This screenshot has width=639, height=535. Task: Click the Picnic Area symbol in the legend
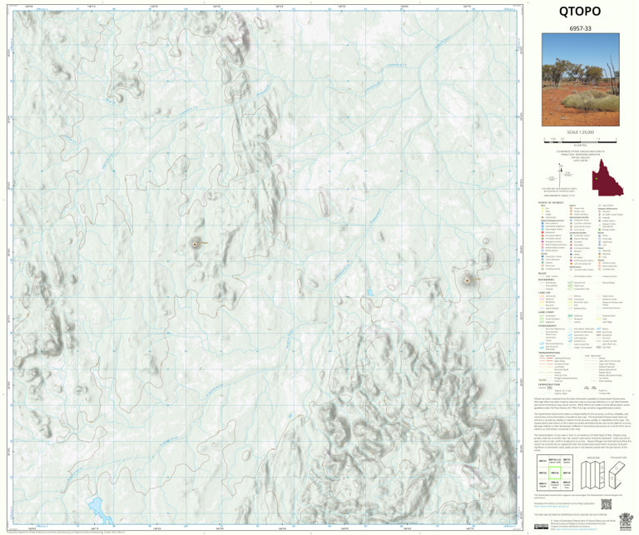(542, 265)
